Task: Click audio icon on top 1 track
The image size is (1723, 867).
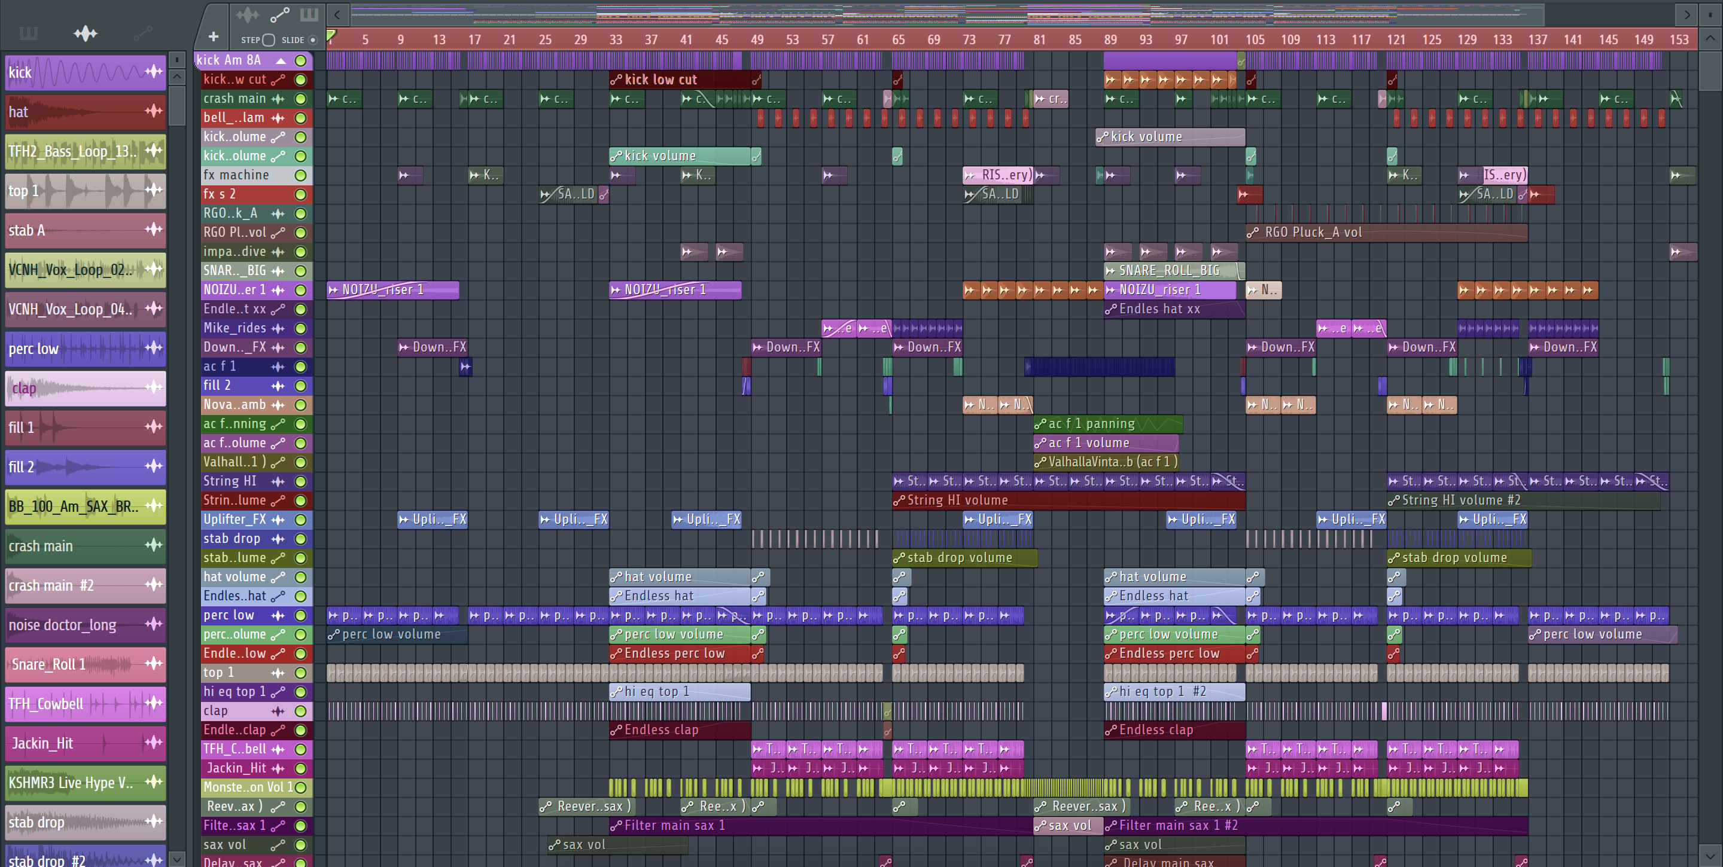Action: 278,673
